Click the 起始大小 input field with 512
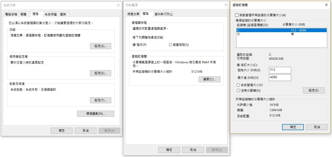332x157 pixels. click(280, 70)
